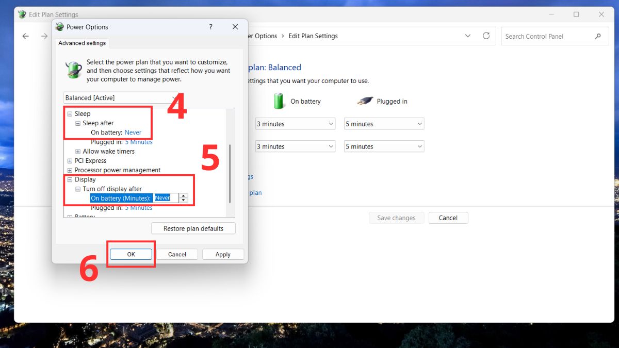Select the Allow wake timers row
The image size is (619, 348).
point(108,152)
